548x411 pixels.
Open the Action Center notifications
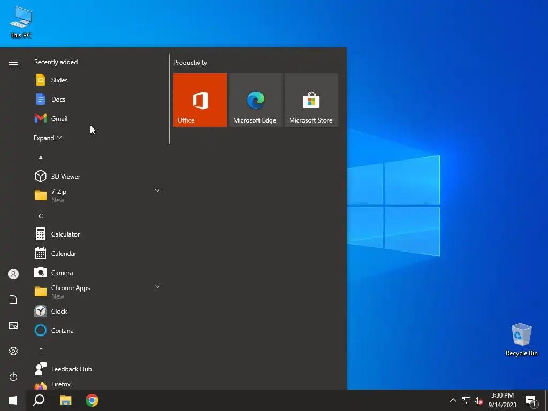531,400
